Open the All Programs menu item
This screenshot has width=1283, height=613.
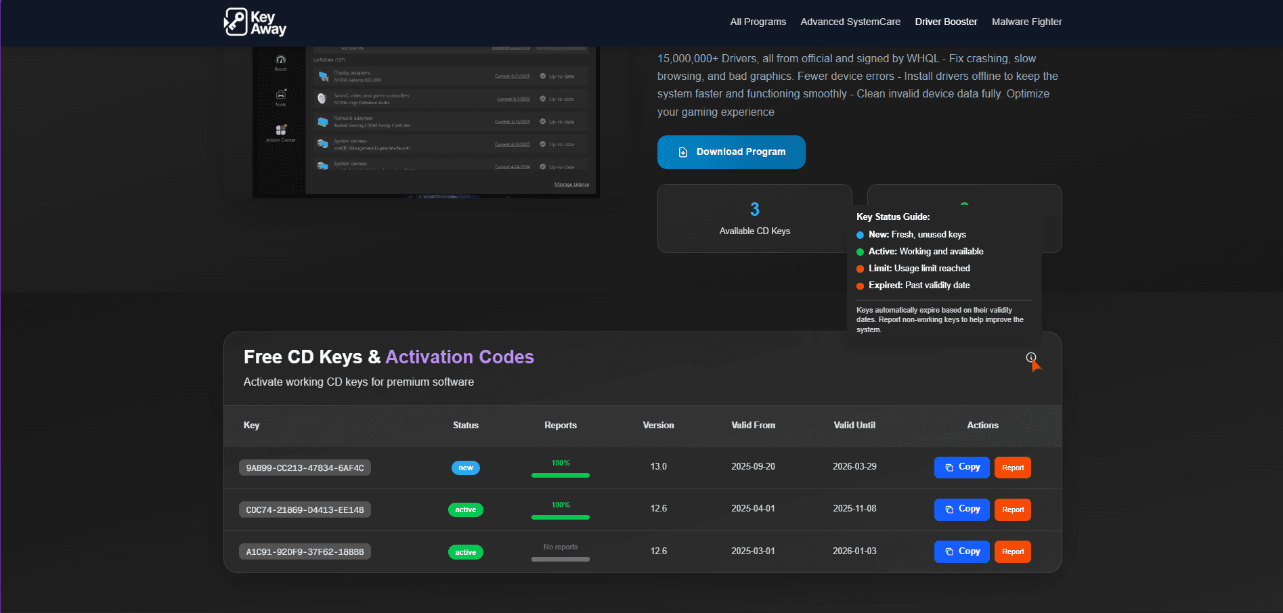coord(758,22)
